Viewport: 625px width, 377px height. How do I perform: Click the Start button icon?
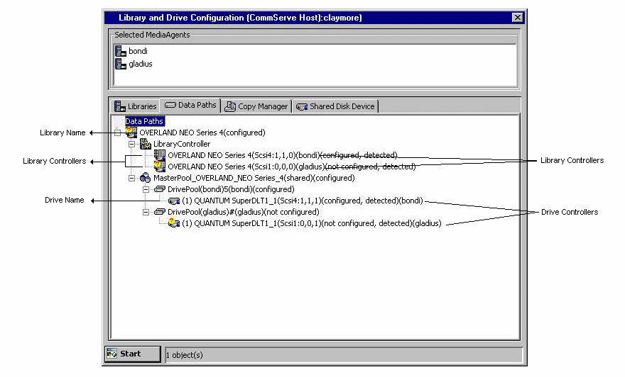(112, 354)
